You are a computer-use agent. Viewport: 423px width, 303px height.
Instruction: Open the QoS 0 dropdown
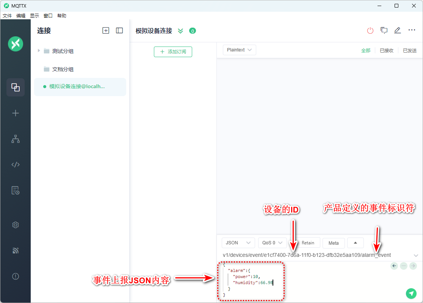point(272,243)
